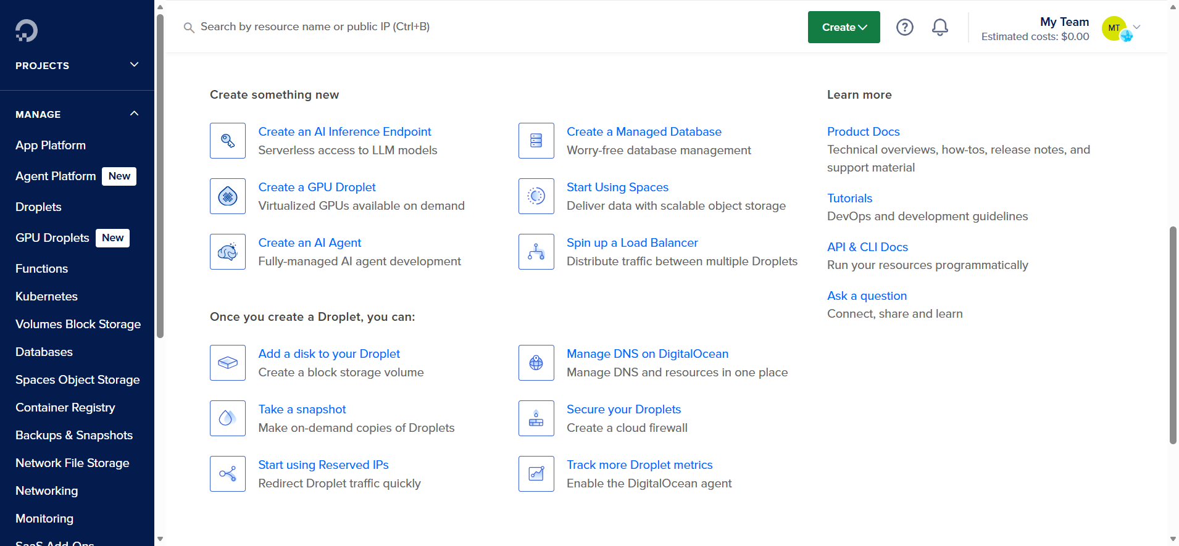Click the Manage DNS globe icon

pos(536,363)
